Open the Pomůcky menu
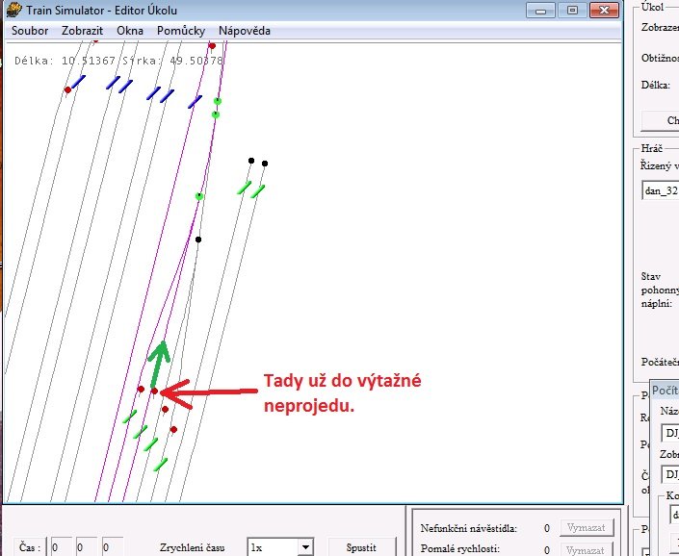This screenshot has height=556, width=679. 181,31
